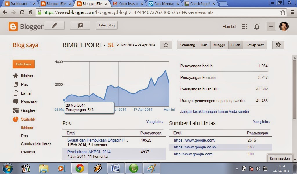Screen dimensions: 297x174
Task: Open the Google apps grid icon
Action: [x=245, y=26]
